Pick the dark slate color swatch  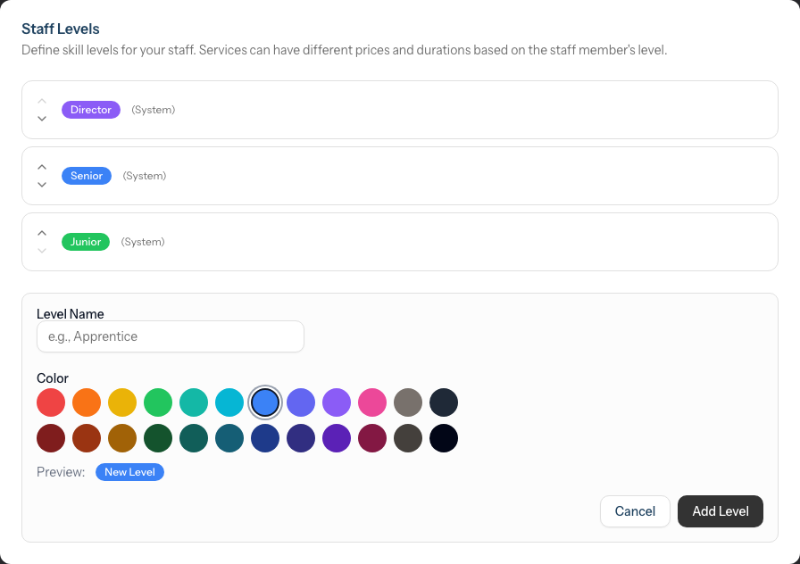coord(444,402)
